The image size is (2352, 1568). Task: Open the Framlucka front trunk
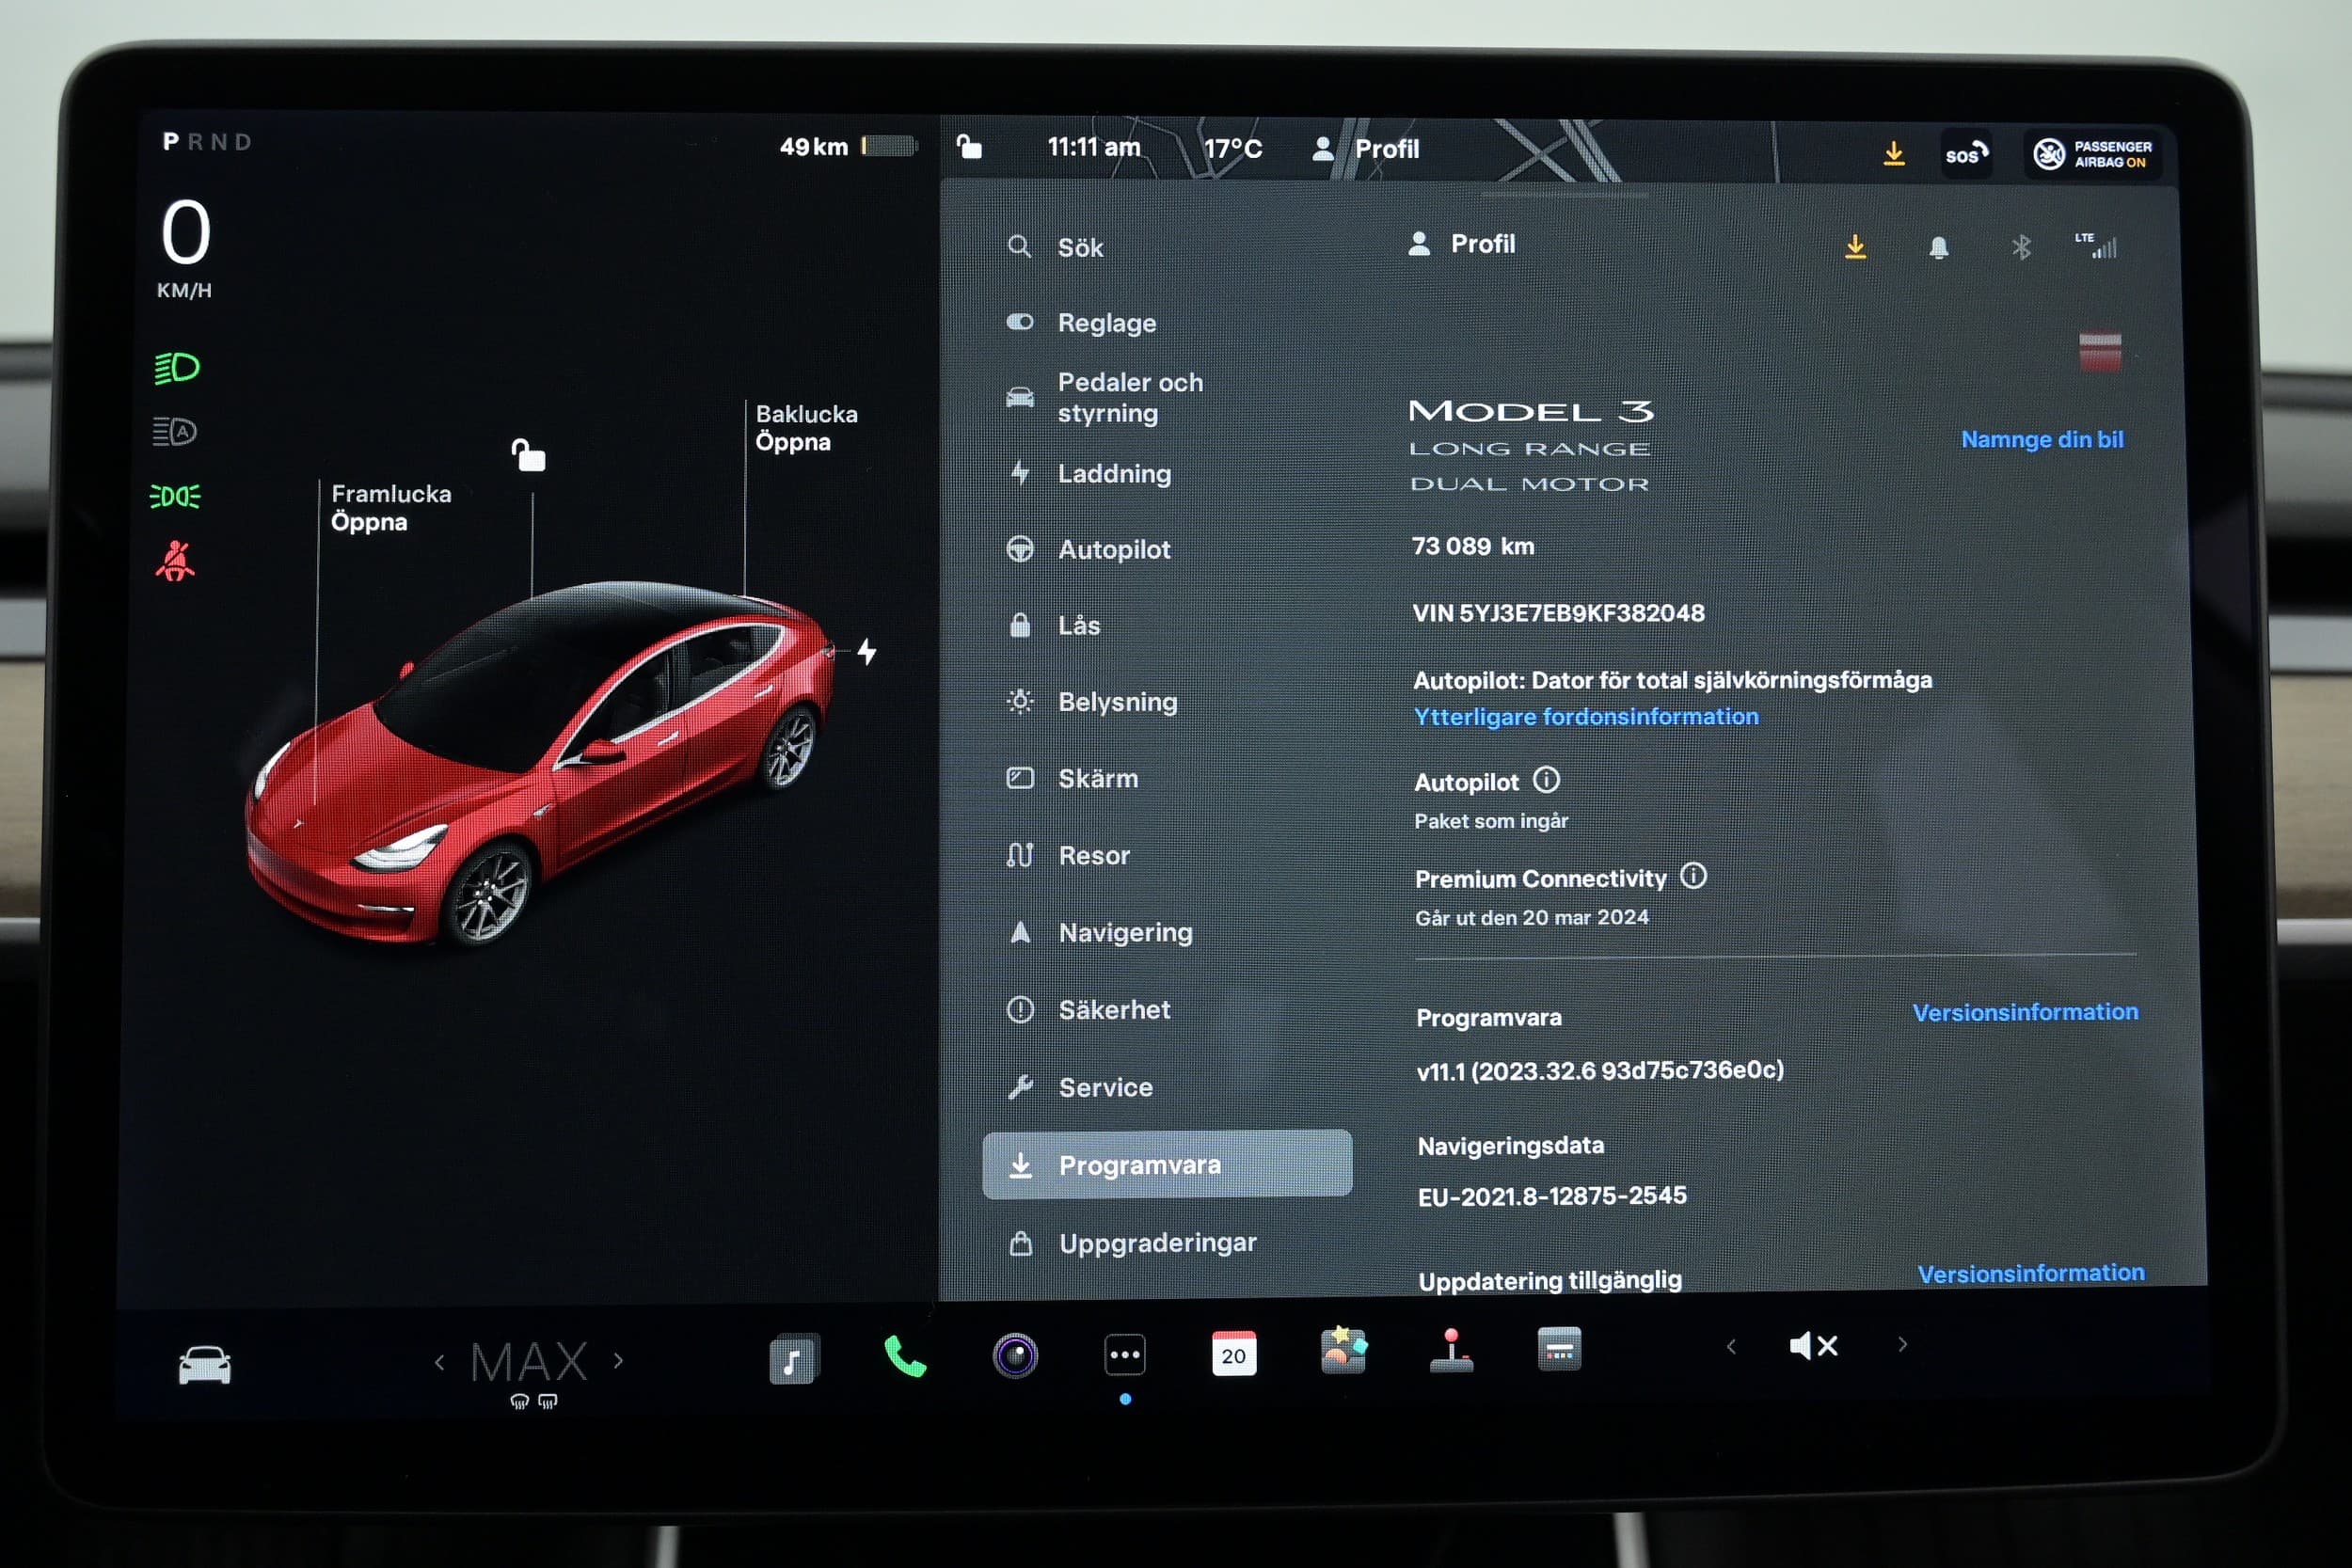pyautogui.click(x=391, y=508)
